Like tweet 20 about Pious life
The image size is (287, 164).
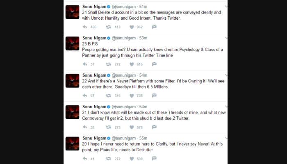(132, 158)
